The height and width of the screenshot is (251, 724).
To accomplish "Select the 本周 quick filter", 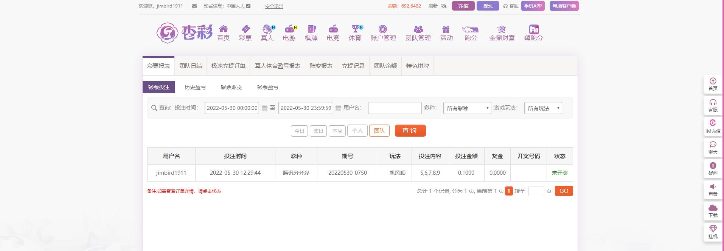I will coord(337,131).
